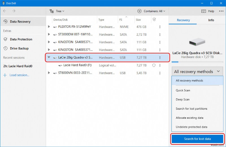Select the PLEXTOR PX-512M9PeY disk row
The width and height of the screenshot is (226, 147).
point(107,27)
